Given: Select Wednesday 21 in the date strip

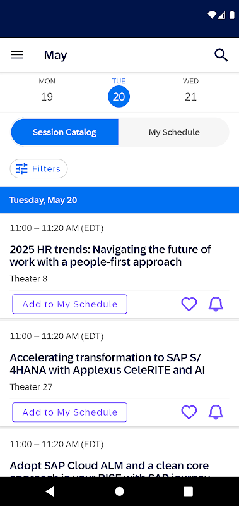Looking at the screenshot, I should [190, 90].
